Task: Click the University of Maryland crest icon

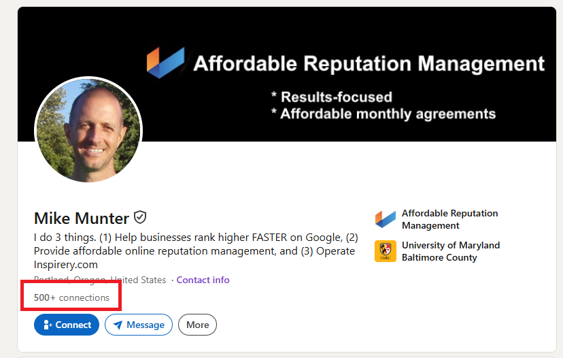Action: pyautogui.click(x=386, y=251)
